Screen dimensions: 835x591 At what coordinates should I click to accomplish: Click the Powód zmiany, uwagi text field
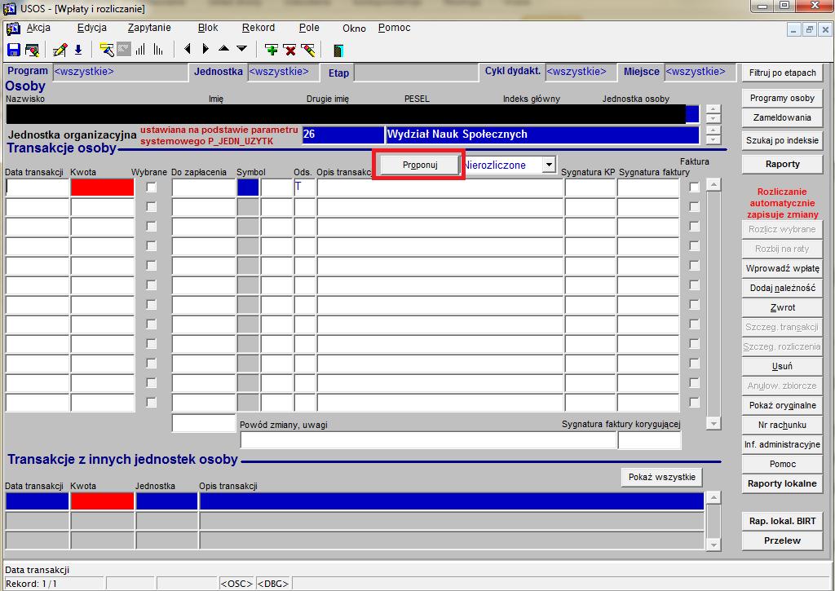428,440
